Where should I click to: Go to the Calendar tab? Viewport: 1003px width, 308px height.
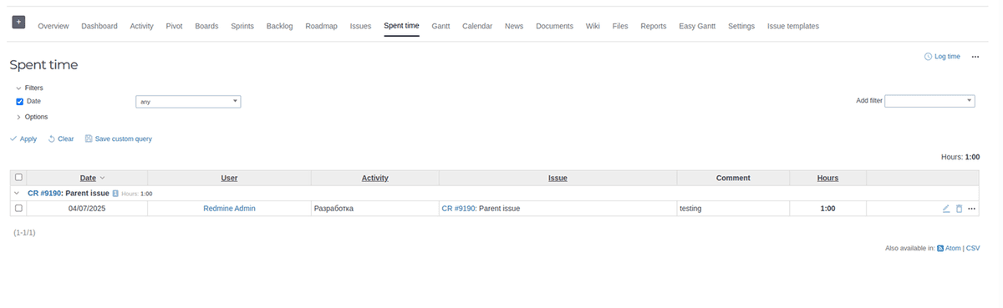477,26
